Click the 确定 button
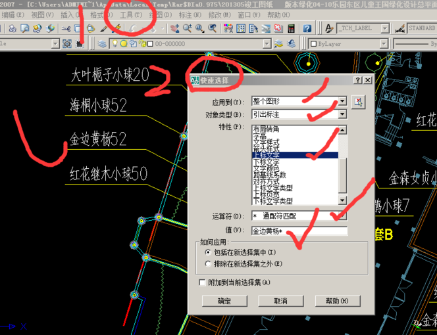437x335 pixels. (224, 301)
